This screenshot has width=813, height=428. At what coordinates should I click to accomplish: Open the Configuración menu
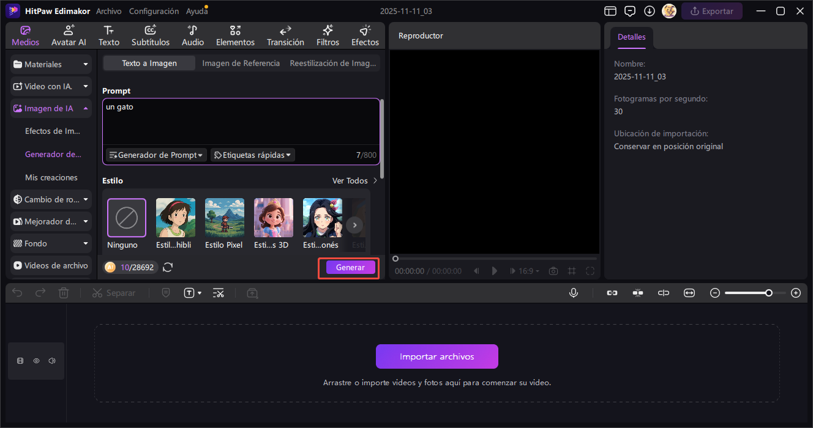tap(154, 11)
